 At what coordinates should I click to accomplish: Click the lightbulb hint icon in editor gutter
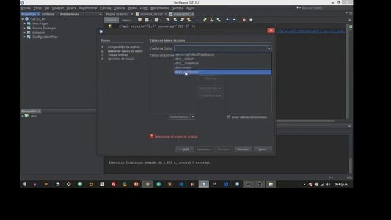tap(109, 26)
